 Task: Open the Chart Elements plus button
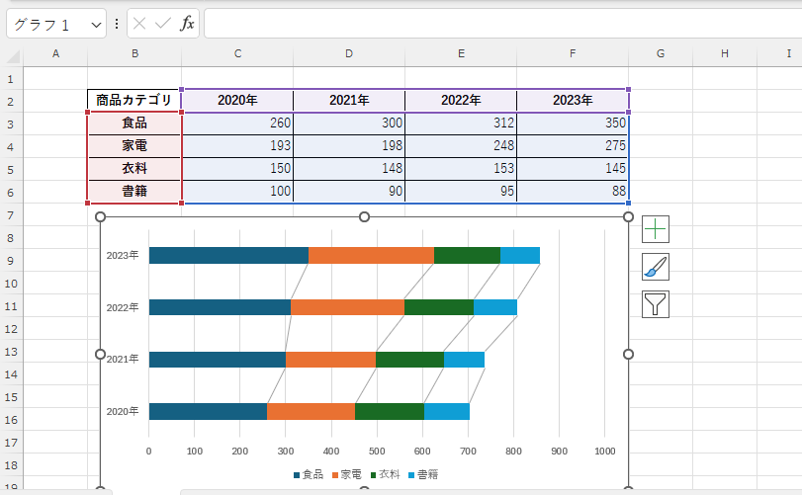pos(656,229)
